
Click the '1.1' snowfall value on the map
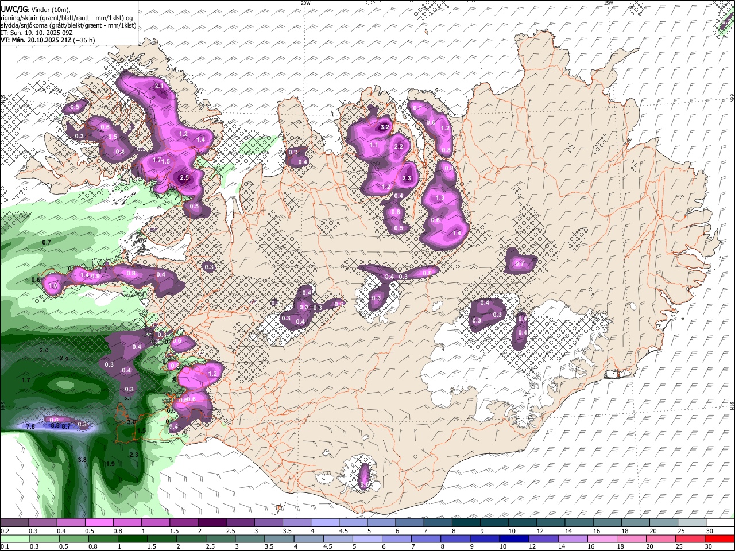point(374,145)
